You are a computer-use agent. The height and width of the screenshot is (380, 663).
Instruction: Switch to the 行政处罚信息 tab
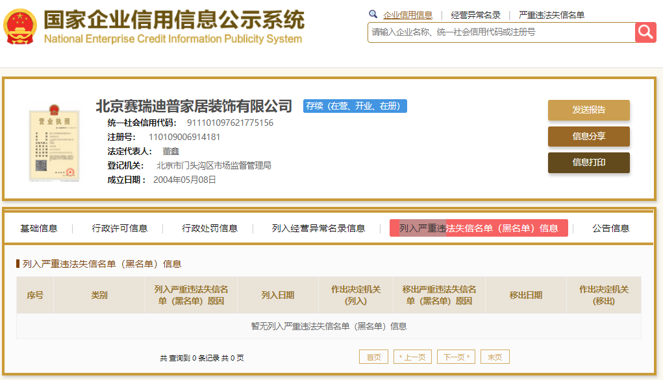tap(210, 228)
